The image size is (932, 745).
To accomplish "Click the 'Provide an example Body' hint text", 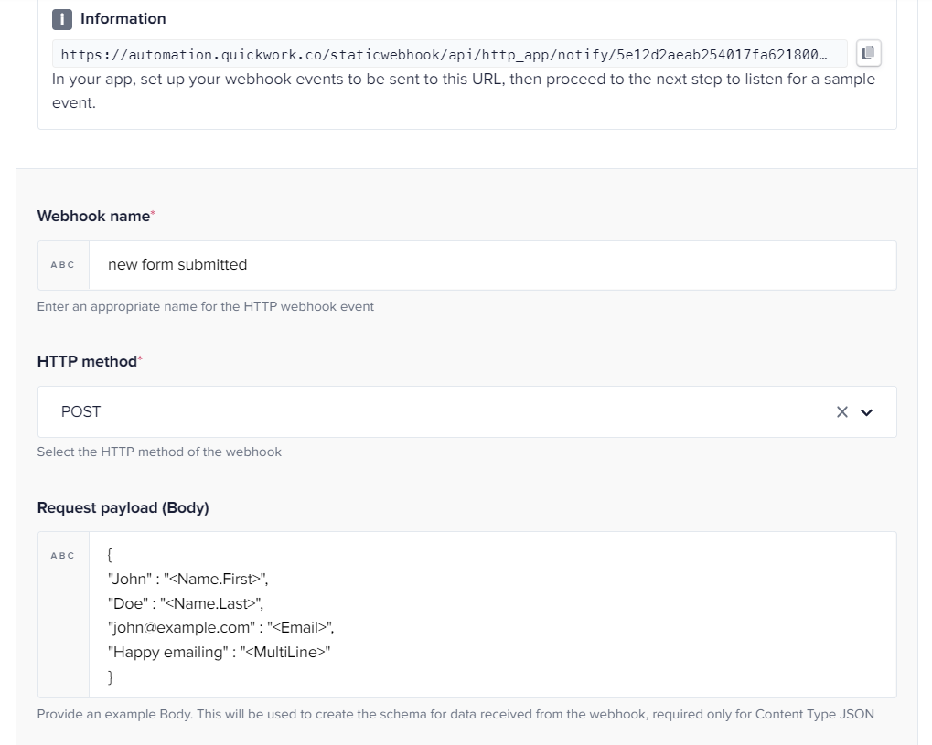I will point(455,714).
